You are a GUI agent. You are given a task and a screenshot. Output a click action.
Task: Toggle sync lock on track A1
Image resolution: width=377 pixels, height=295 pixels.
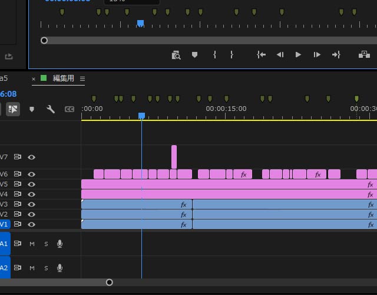[x=18, y=244]
